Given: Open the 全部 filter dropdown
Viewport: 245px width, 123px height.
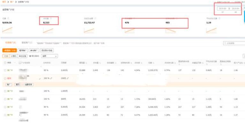Looking at the screenshot, I should (x=50, y=56).
